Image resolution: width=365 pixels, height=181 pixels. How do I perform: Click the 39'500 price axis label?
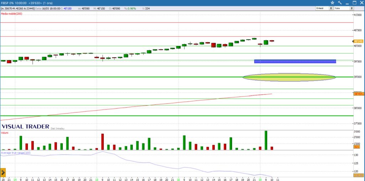tap(358, 62)
